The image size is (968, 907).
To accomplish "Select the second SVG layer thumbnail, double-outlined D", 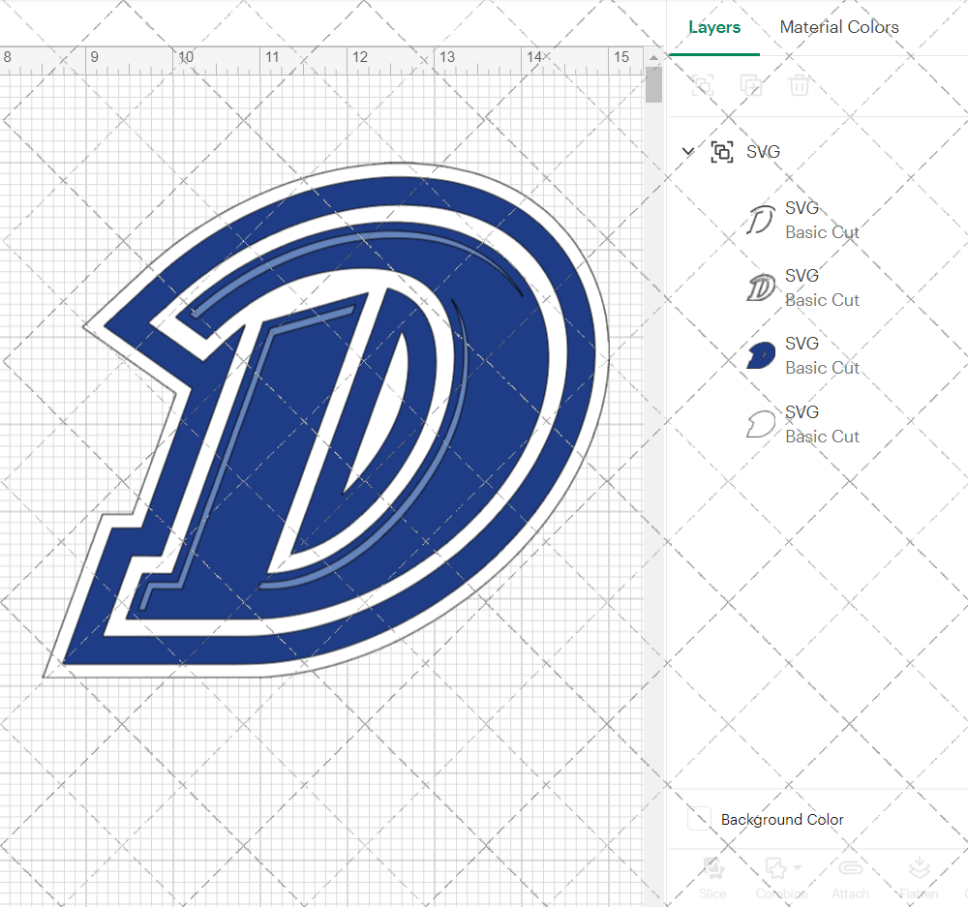I will [761, 287].
